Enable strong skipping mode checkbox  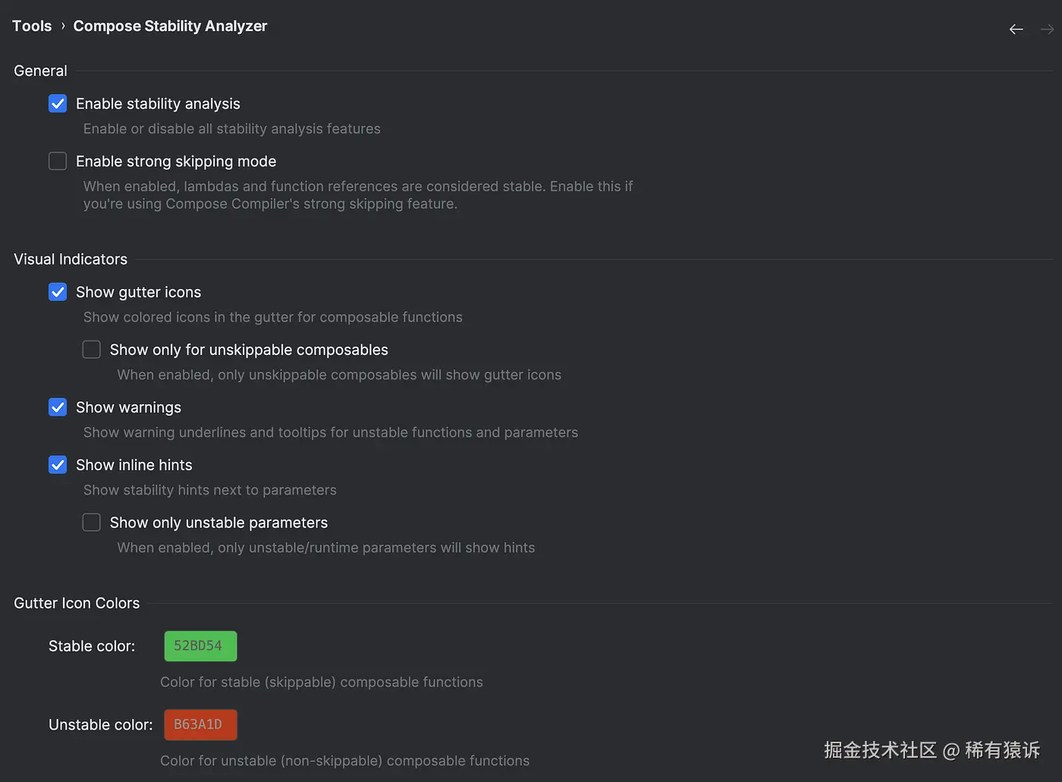pos(58,162)
